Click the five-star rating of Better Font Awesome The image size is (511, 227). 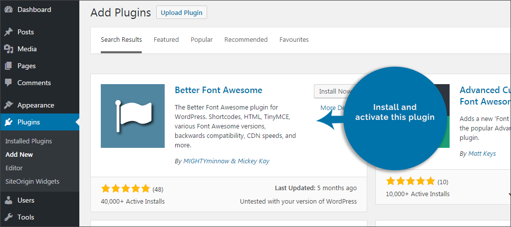click(x=125, y=189)
